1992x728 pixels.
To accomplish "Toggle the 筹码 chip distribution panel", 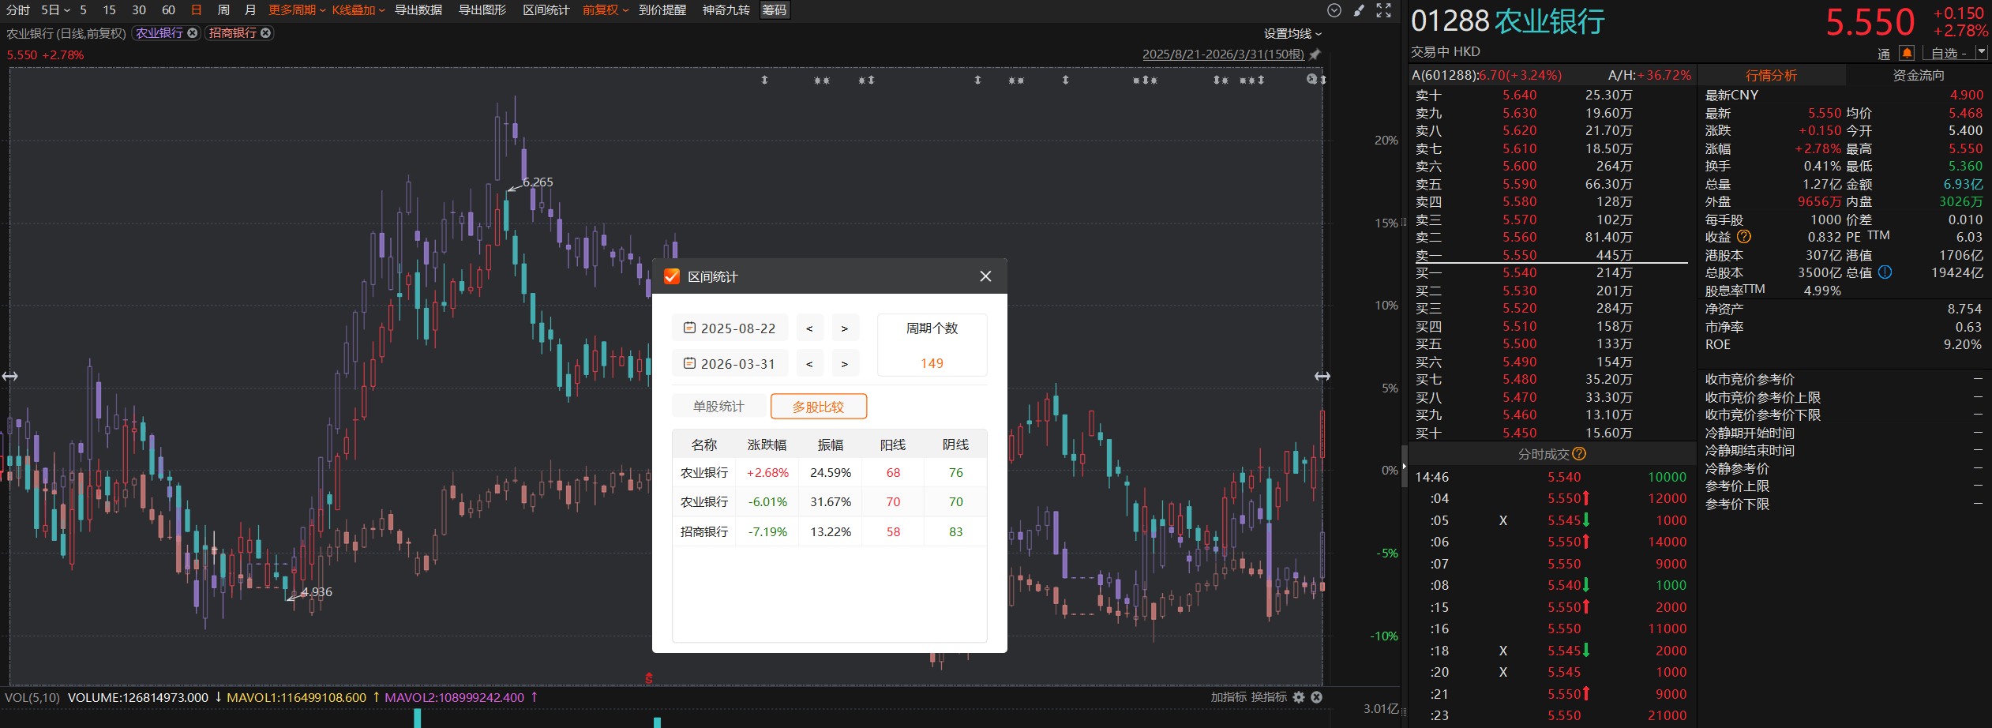I will (774, 10).
